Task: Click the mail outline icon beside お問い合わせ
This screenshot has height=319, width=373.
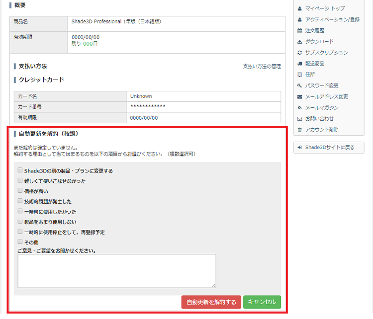Action: 300,119
